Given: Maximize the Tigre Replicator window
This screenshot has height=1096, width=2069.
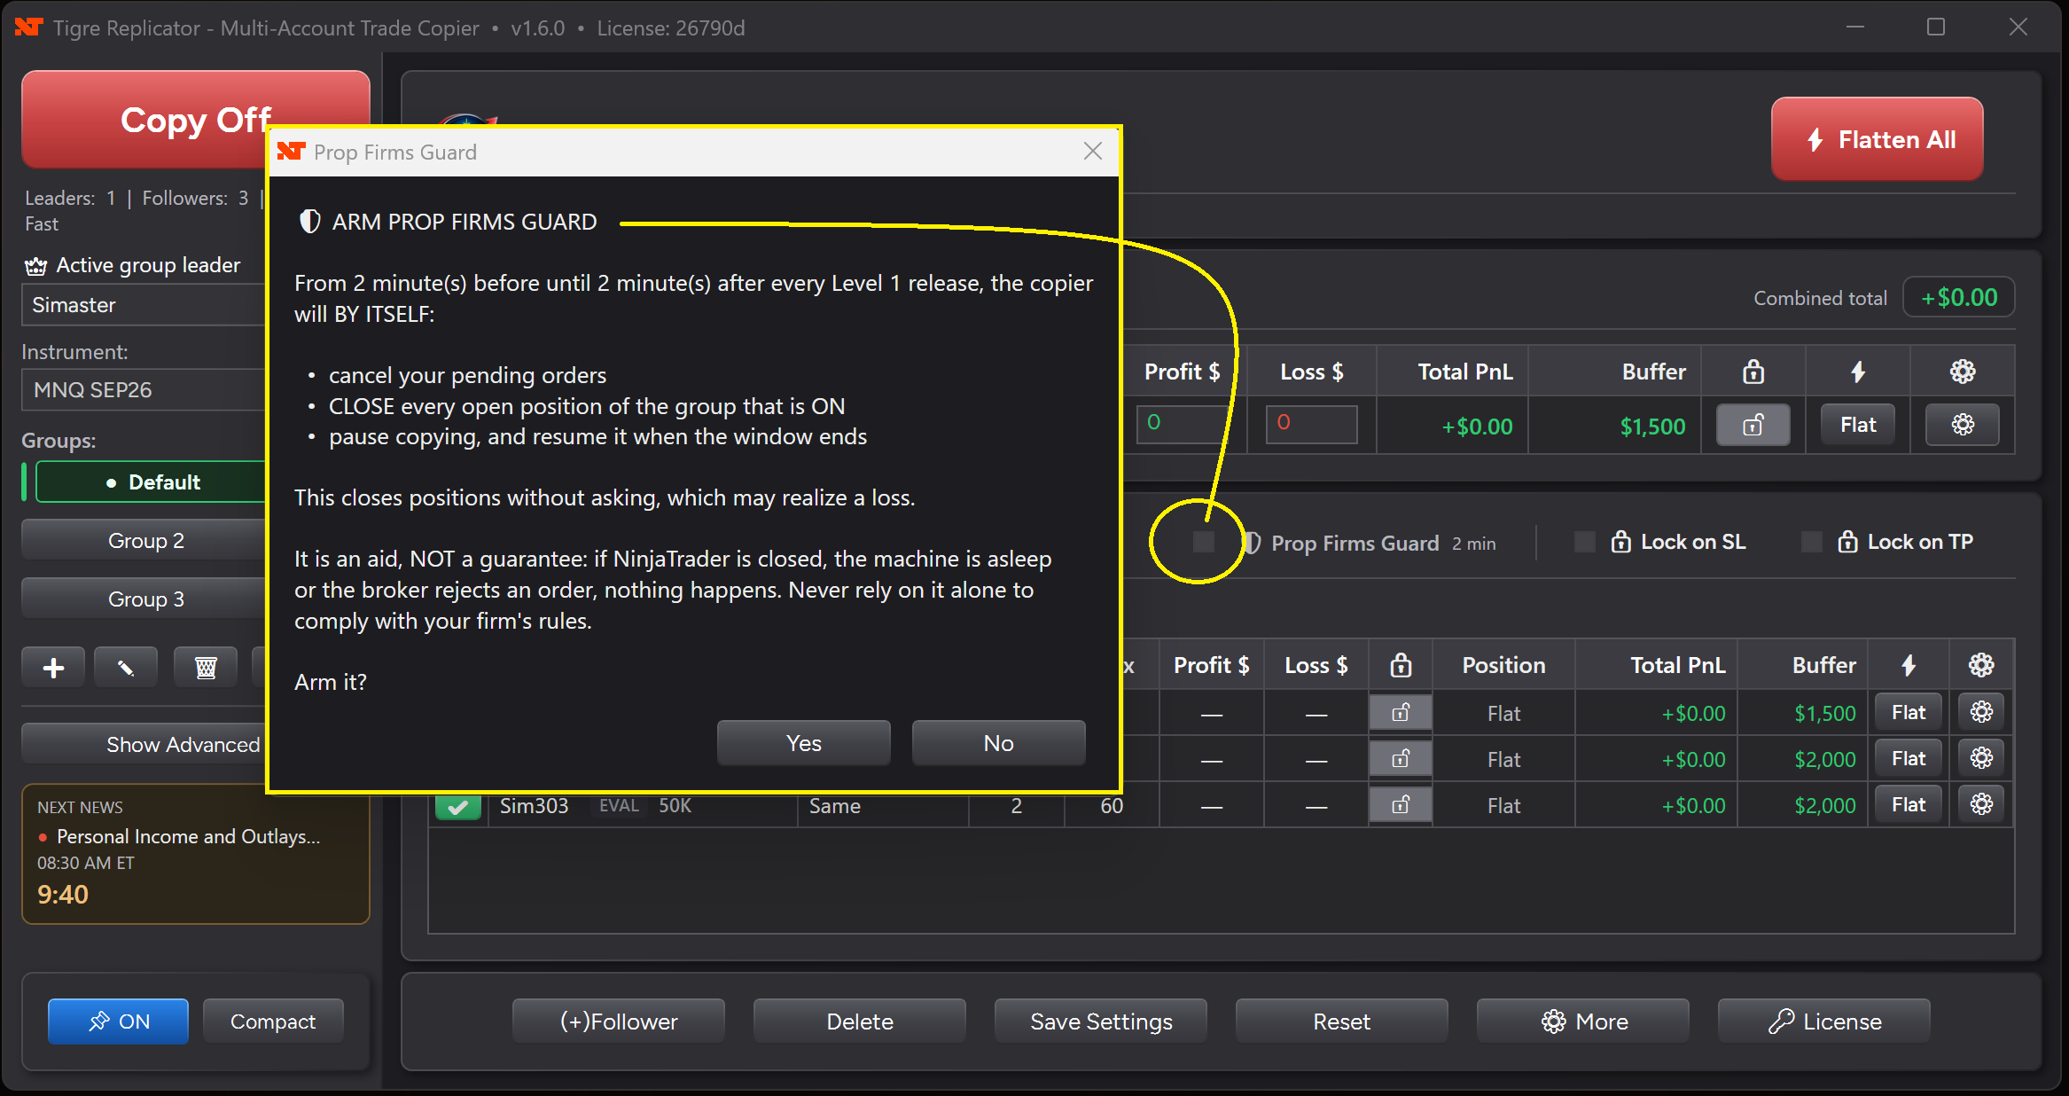Looking at the screenshot, I should 1936,27.
